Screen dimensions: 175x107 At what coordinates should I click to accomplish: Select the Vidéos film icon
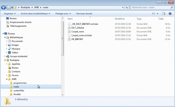[10, 52]
